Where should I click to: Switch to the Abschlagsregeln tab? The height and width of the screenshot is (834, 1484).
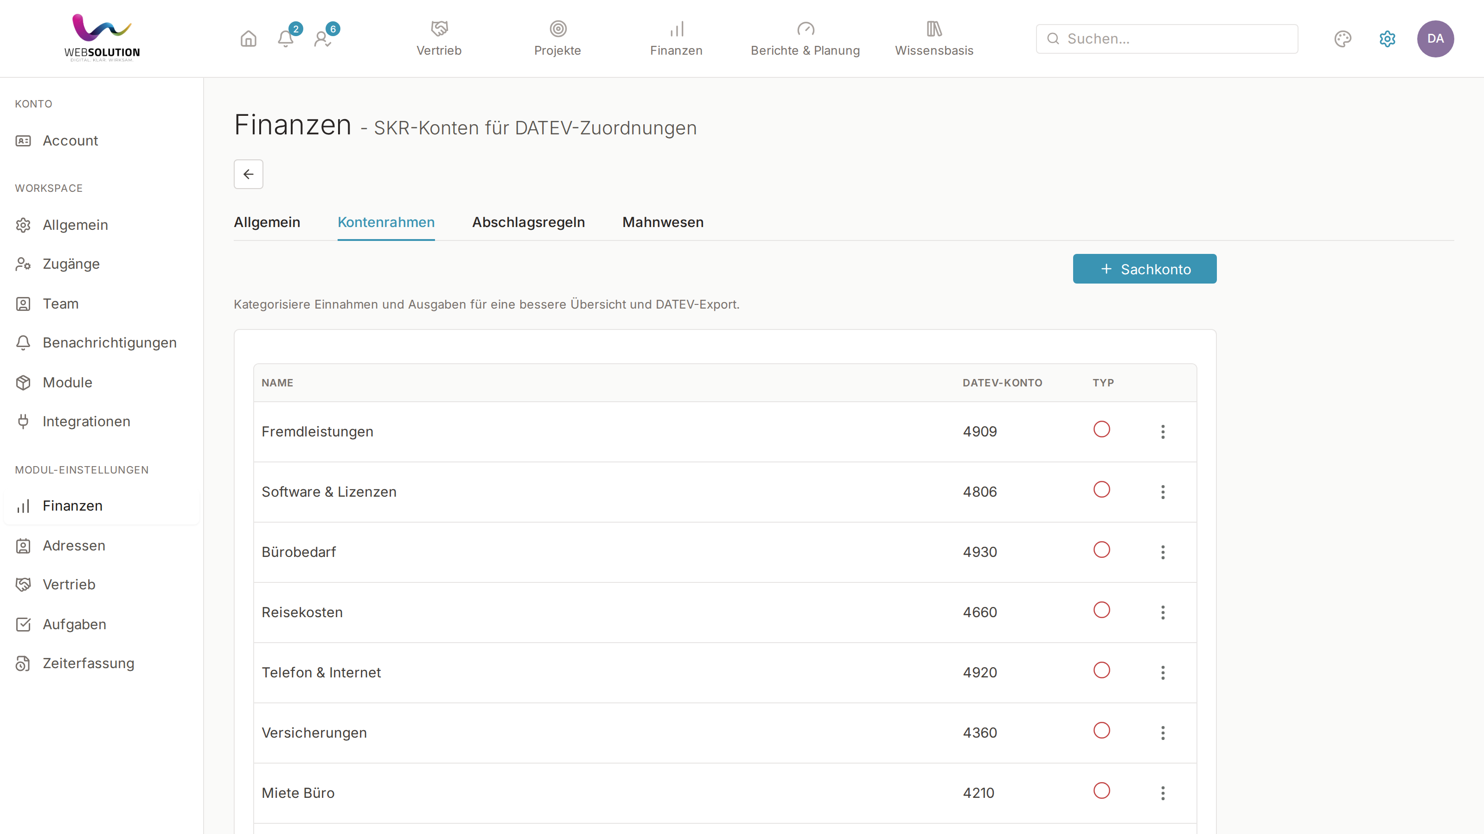point(528,222)
